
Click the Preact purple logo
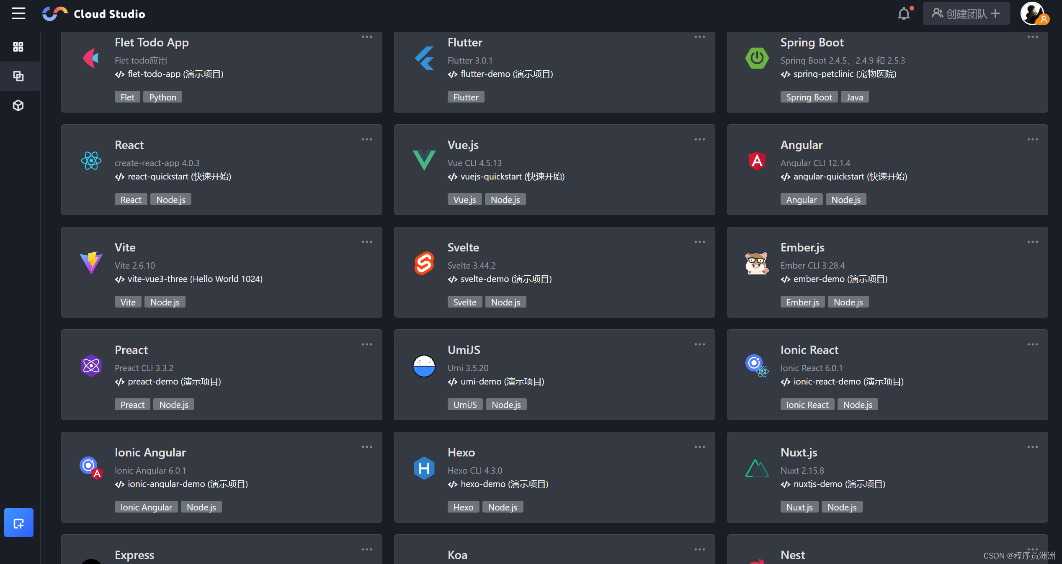click(91, 365)
